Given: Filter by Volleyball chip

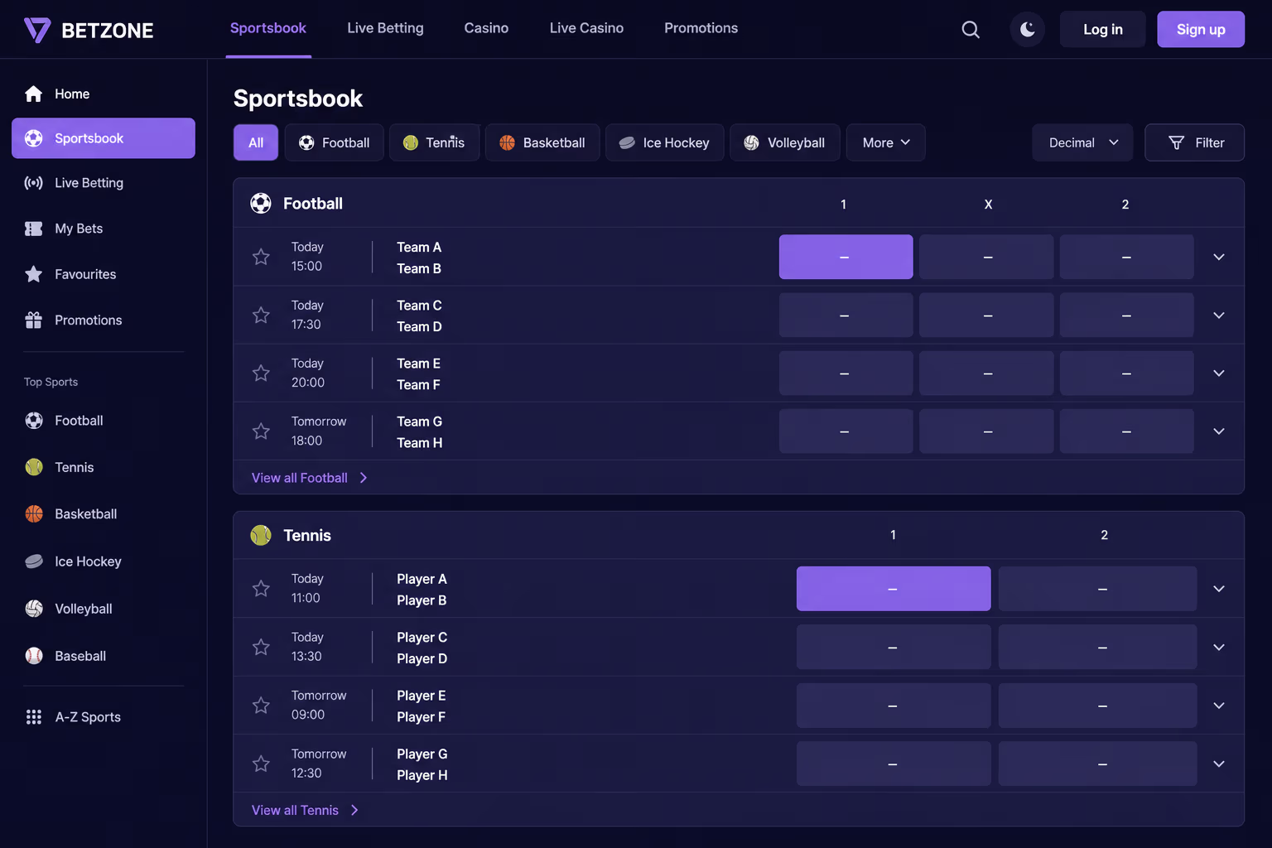Looking at the screenshot, I should click(784, 142).
